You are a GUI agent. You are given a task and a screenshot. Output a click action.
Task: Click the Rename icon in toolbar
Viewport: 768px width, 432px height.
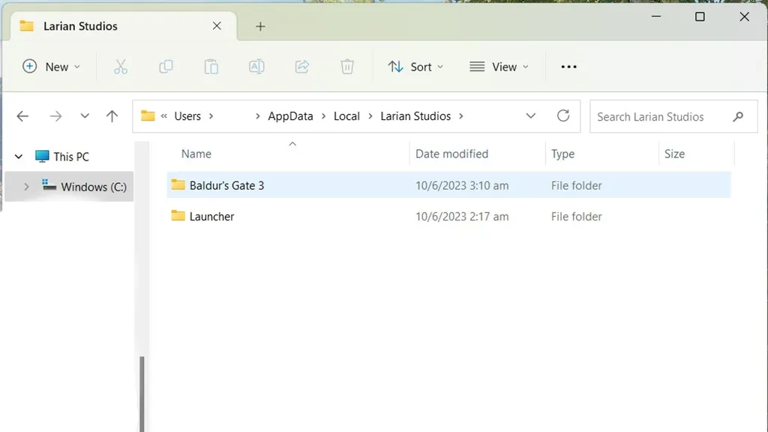(x=256, y=67)
